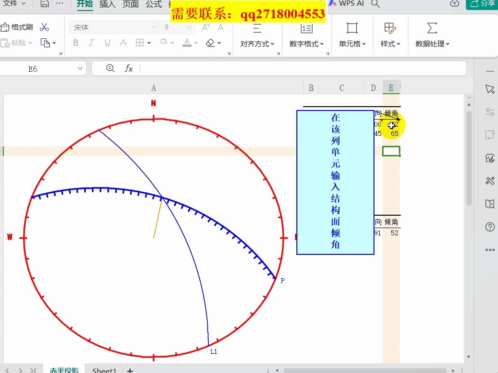Select column A header
The height and width of the screenshot is (373, 498).
pos(153,88)
